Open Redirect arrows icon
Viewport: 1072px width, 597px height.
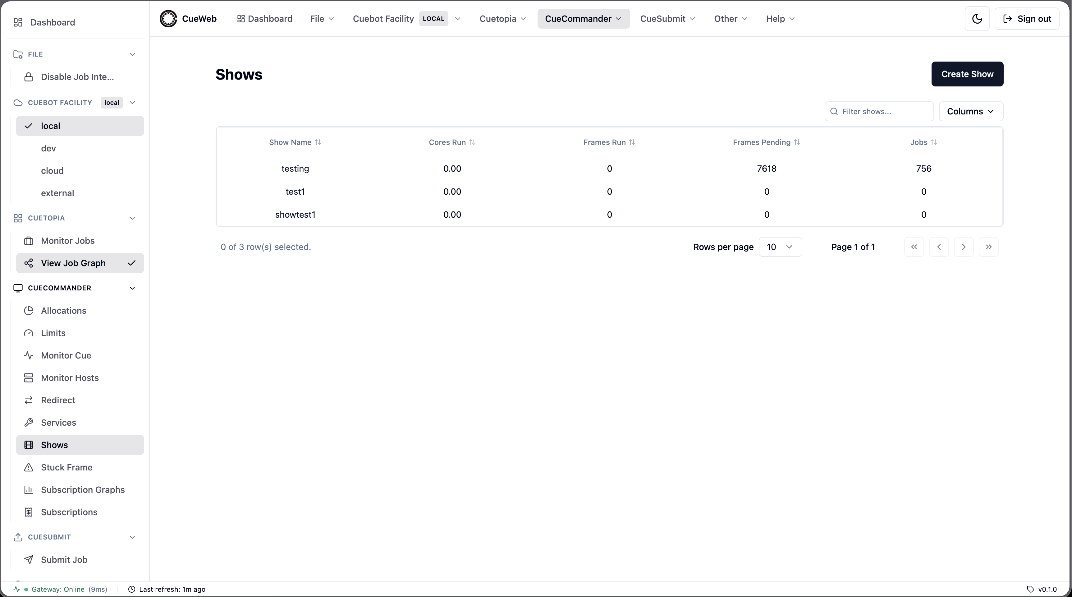[28, 400]
